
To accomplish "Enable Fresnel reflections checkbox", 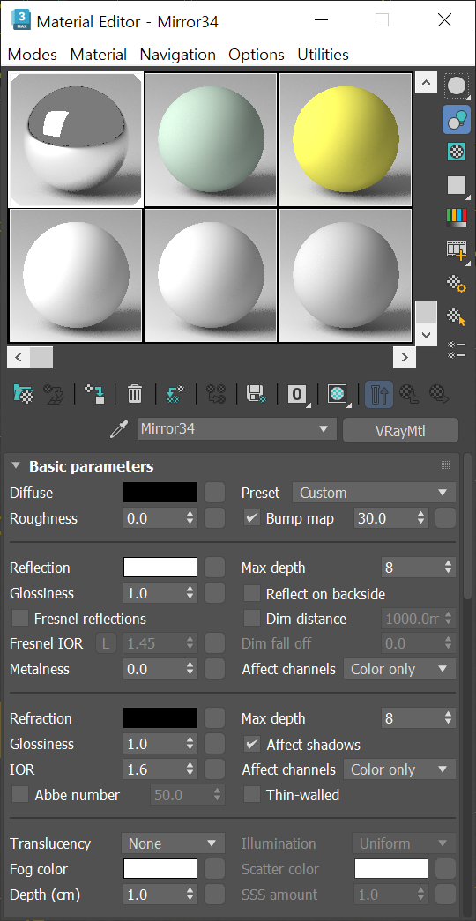I will click(20, 618).
